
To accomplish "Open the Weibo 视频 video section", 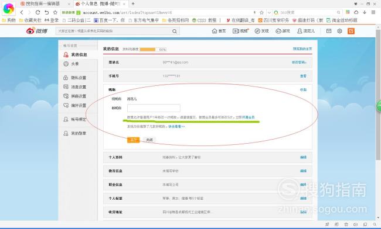I will [240, 31].
